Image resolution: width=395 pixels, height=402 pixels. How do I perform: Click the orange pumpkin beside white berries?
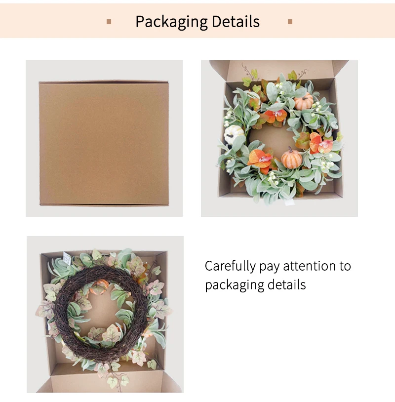point(304,101)
